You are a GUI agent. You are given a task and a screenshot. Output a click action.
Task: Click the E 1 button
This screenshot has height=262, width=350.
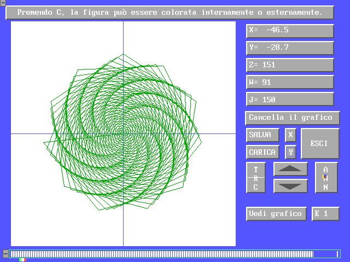[325, 214]
